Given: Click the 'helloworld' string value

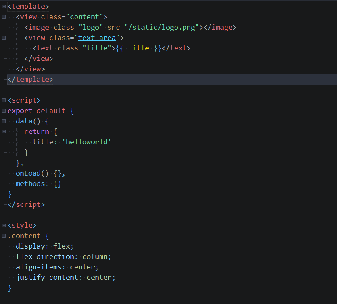Looking at the screenshot, I should tap(87, 142).
